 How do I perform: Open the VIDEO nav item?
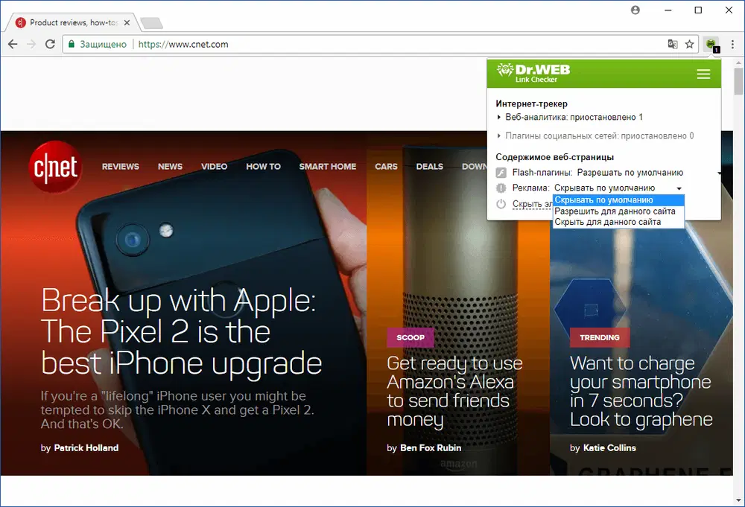click(x=215, y=167)
